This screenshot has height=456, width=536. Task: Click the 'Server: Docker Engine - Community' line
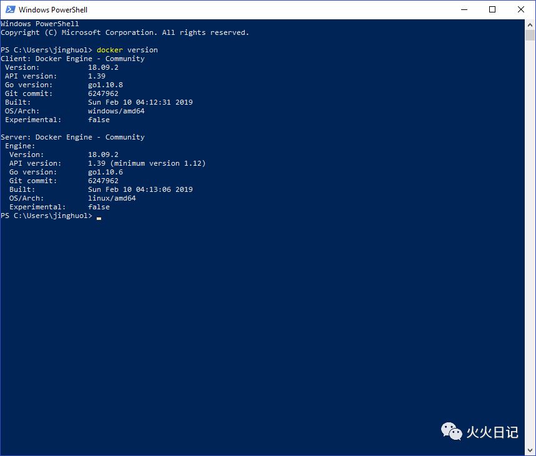(72, 137)
